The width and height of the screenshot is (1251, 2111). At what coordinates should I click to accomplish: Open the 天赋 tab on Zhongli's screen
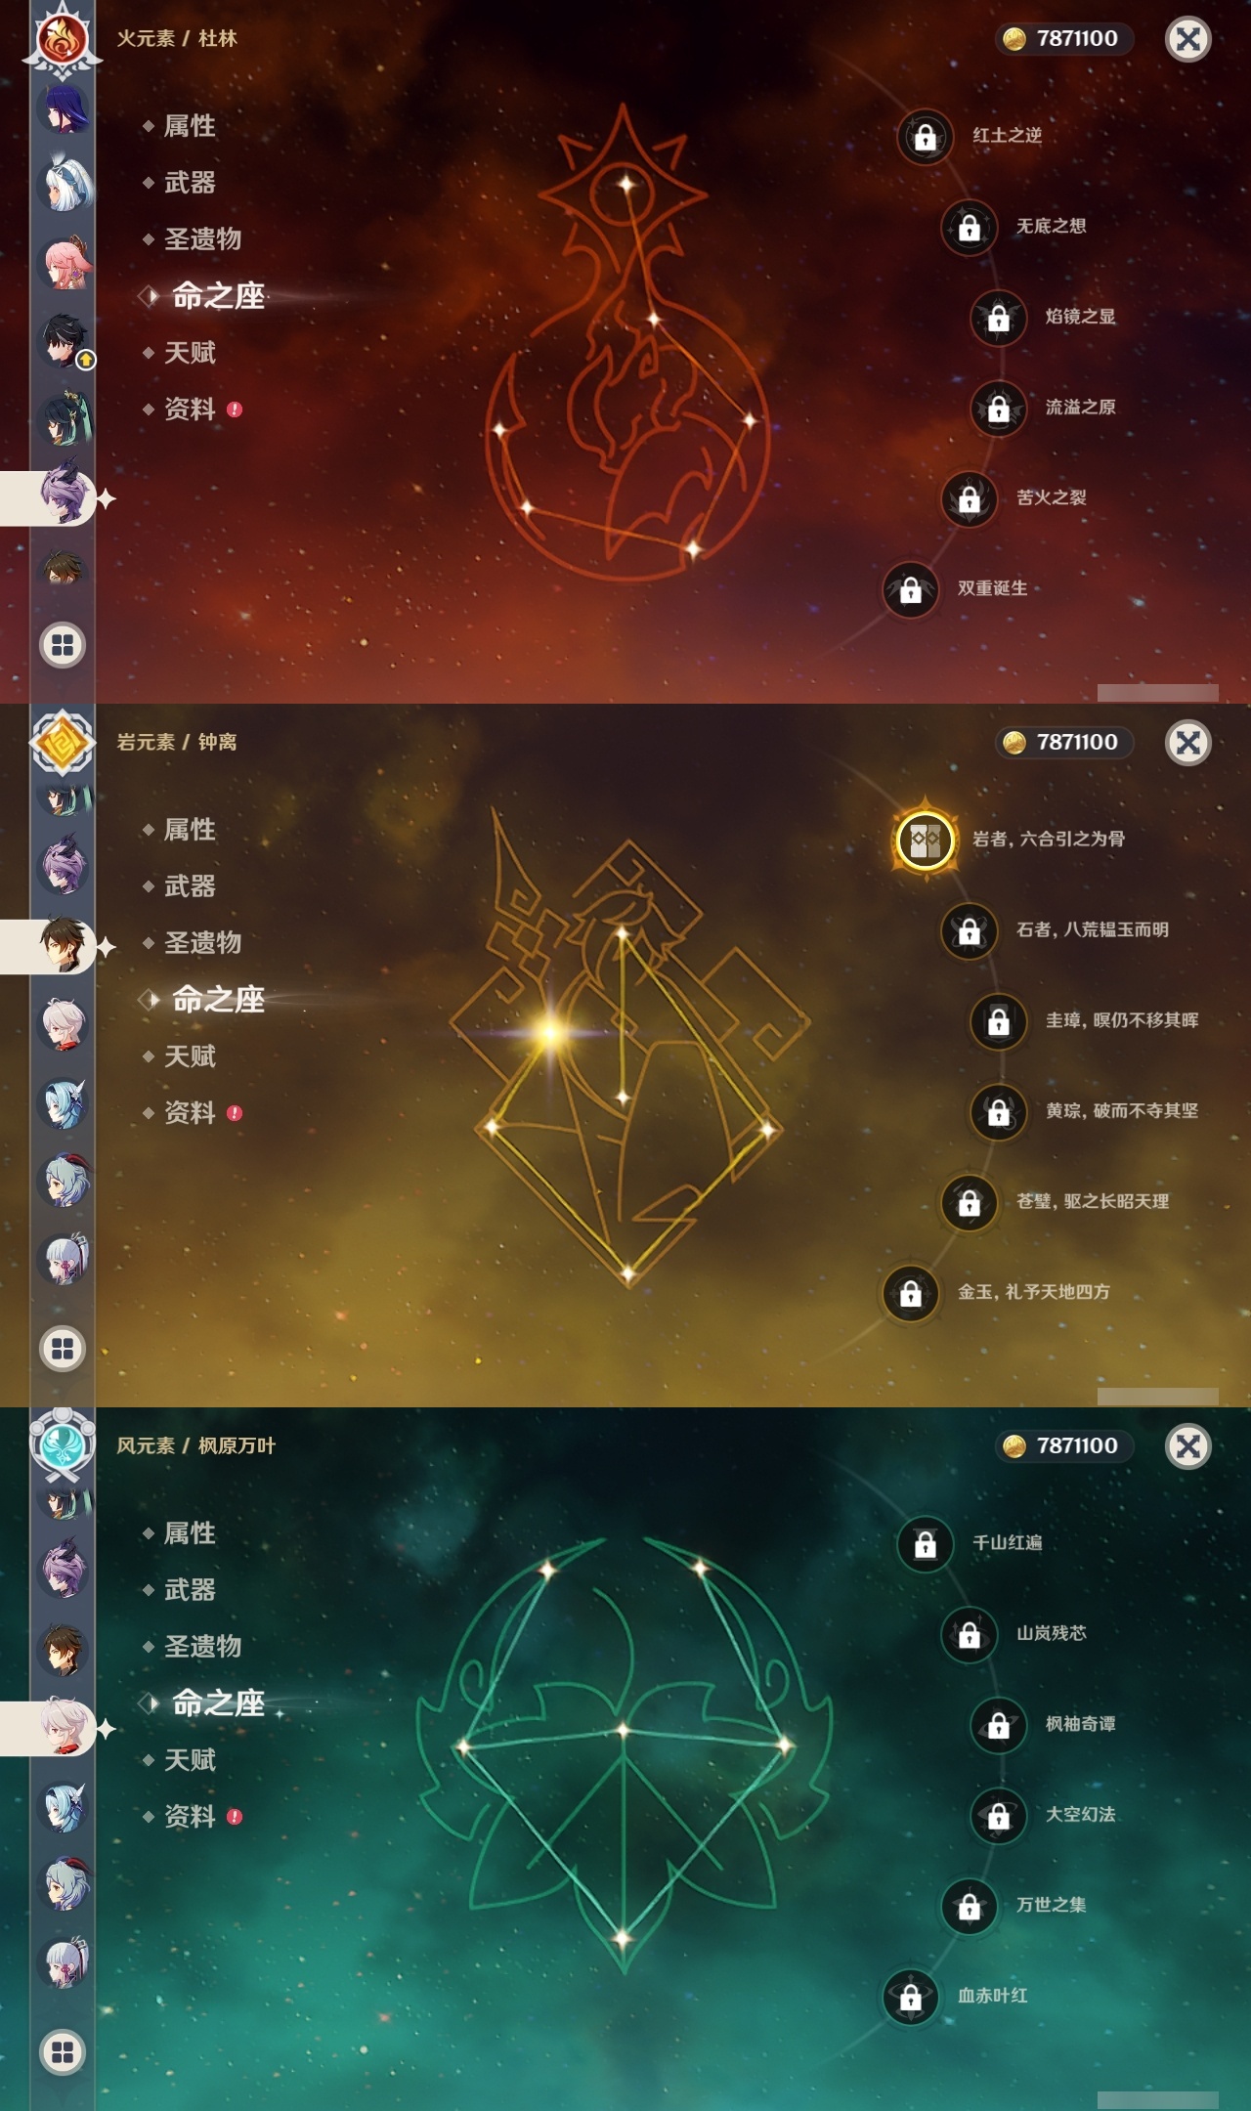click(x=189, y=1056)
